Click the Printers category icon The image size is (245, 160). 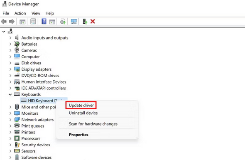click(17, 132)
